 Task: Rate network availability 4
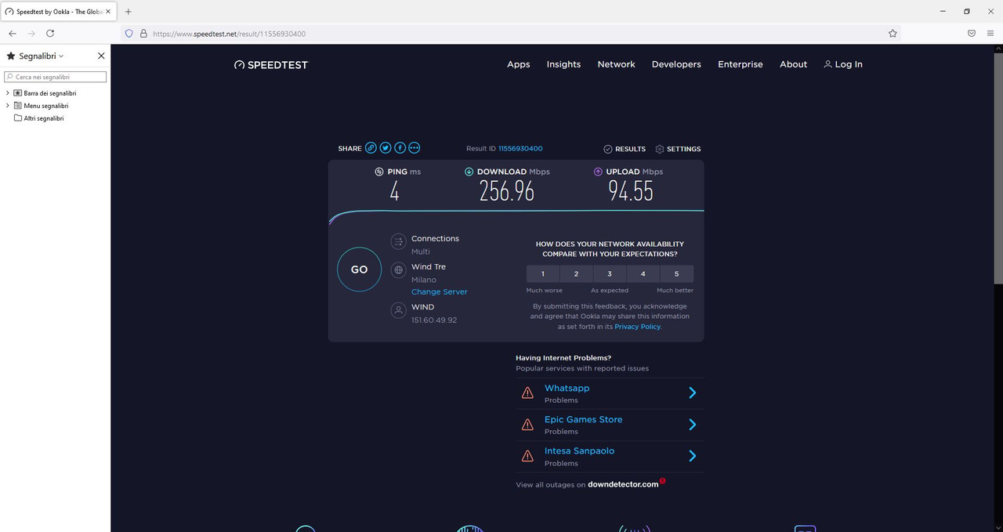pos(643,273)
